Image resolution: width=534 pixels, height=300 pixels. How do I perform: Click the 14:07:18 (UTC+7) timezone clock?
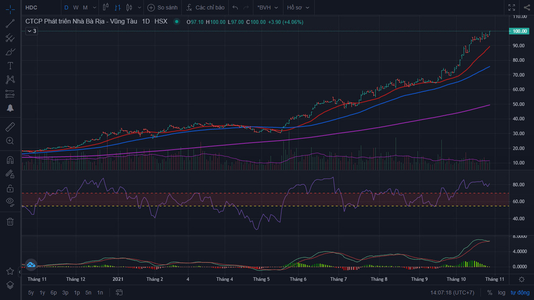coord(452,292)
